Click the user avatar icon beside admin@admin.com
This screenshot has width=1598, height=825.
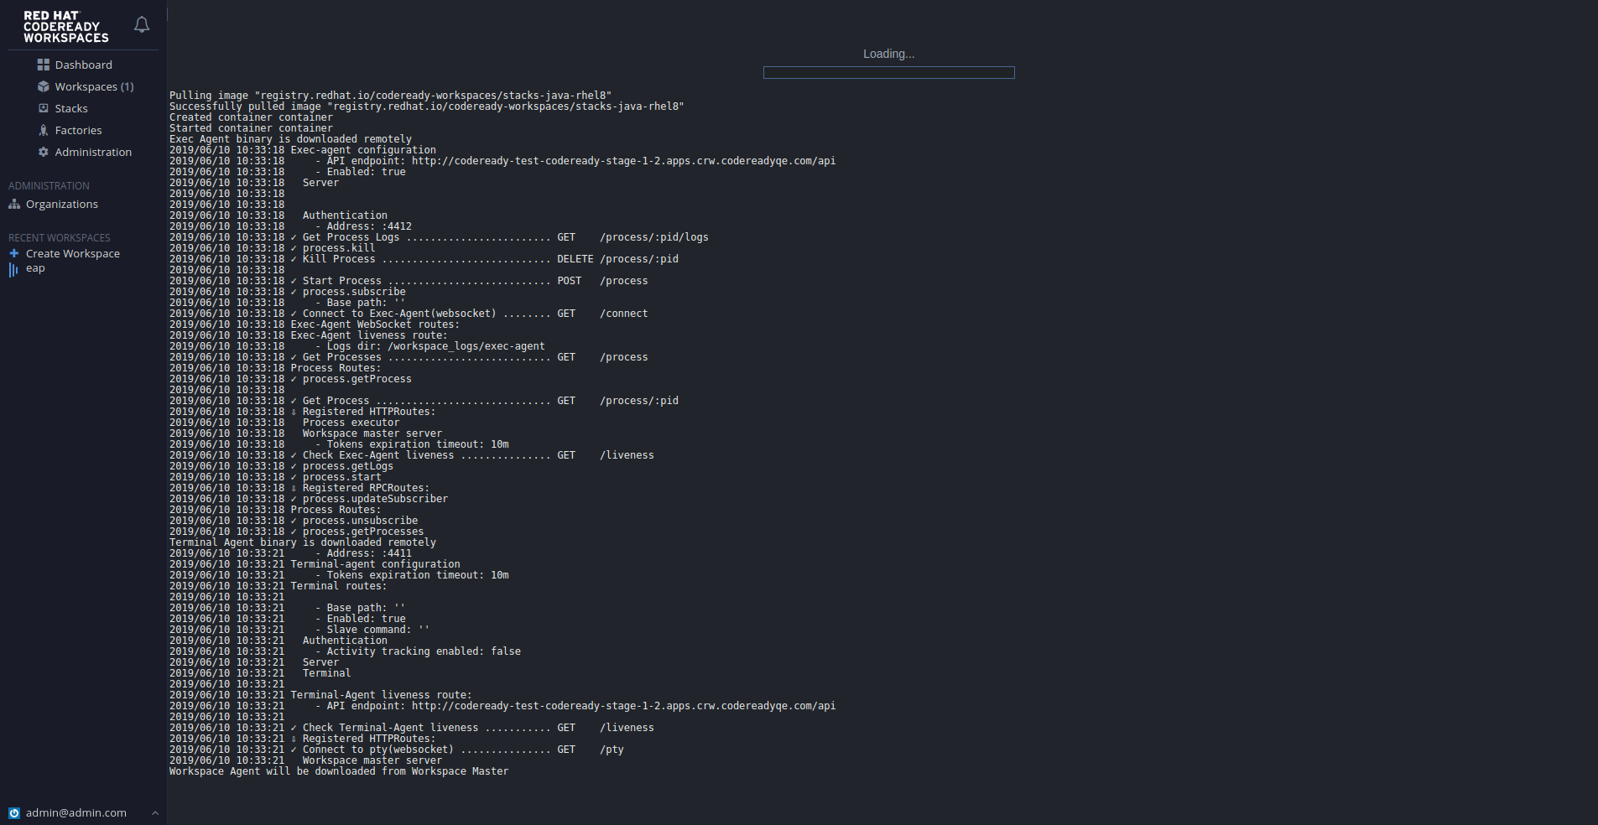[14, 812]
